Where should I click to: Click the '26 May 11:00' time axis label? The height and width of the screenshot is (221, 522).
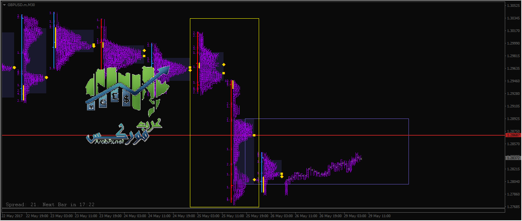point(306,216)
